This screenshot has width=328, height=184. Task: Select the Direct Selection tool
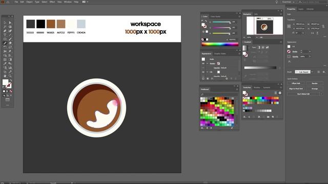click(10, 22)
